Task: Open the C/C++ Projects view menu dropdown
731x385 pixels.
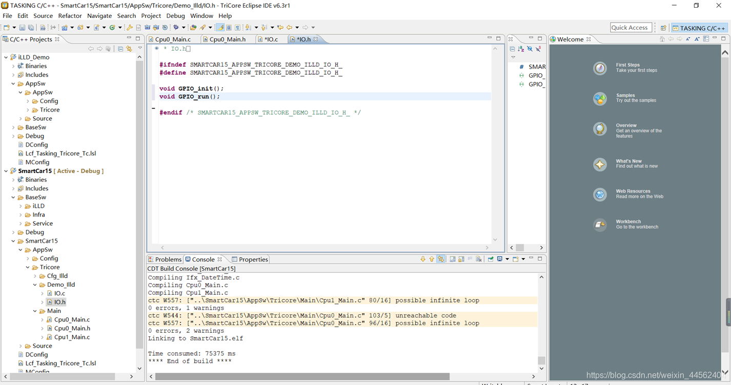Action: [139, 49]
